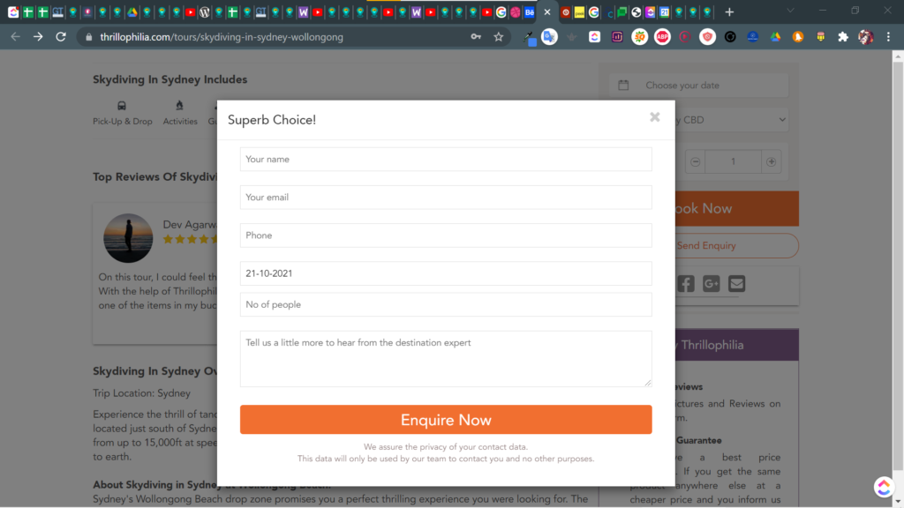Close the Superb Choice enquiry popup

tap(654, 117)
